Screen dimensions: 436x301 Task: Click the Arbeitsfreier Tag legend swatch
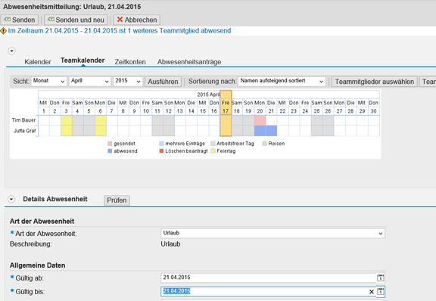coord(213,144)
